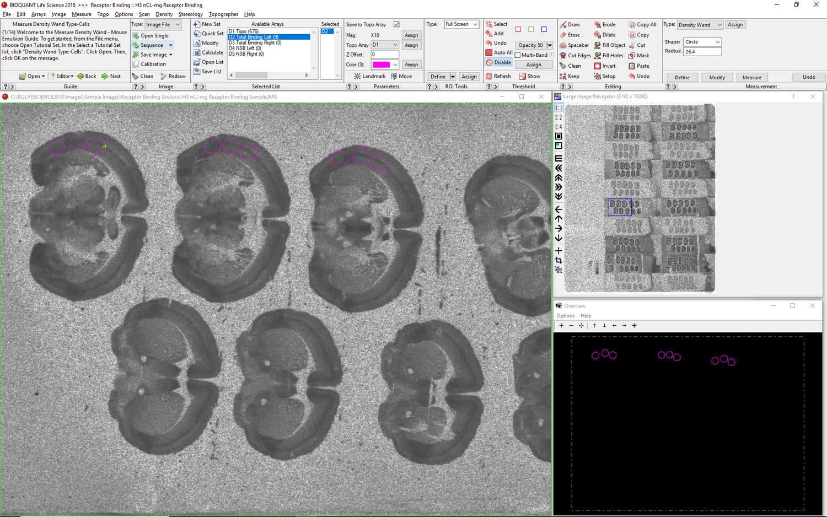
Task: Click zoom-in plus in Overview window
Action: point(561,326)
